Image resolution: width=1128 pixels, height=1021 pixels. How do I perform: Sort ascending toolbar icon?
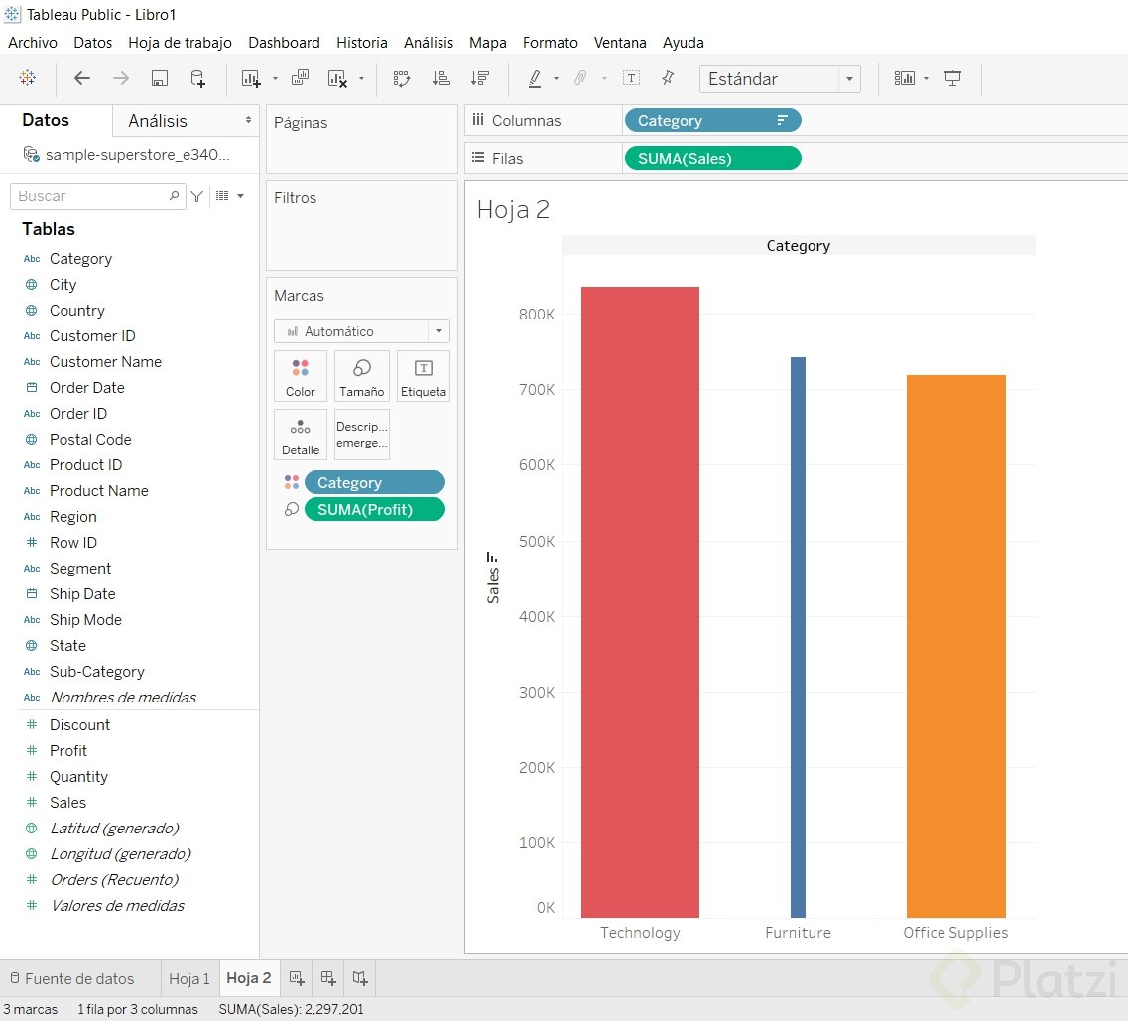tap(441, 78)
